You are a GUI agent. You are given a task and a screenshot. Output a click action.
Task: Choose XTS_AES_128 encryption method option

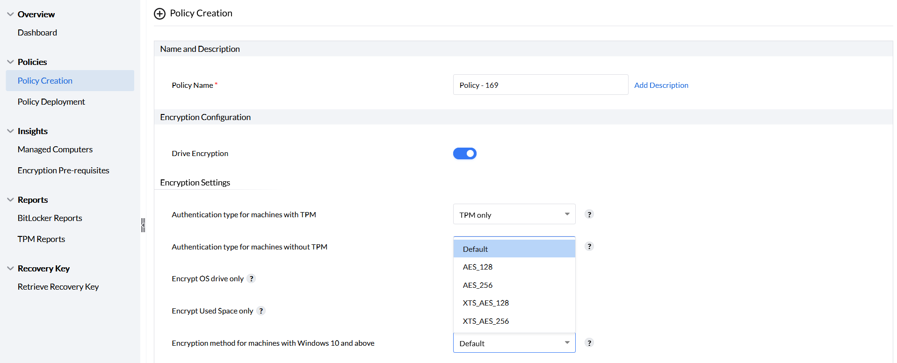485,303
